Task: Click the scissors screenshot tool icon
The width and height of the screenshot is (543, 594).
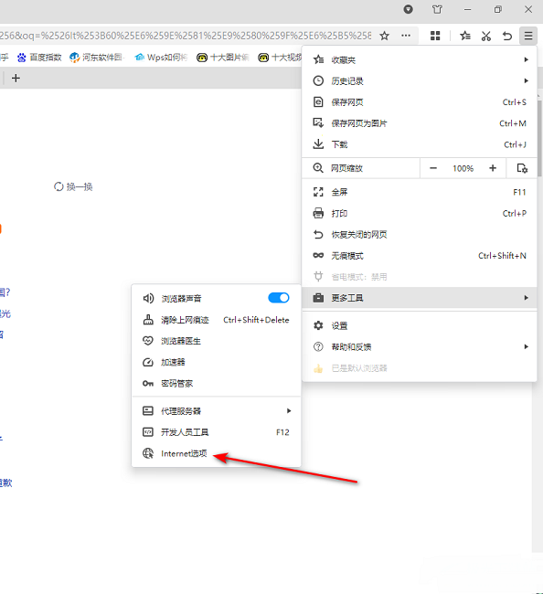Action: pyautogui.click(x=486, y=36)
